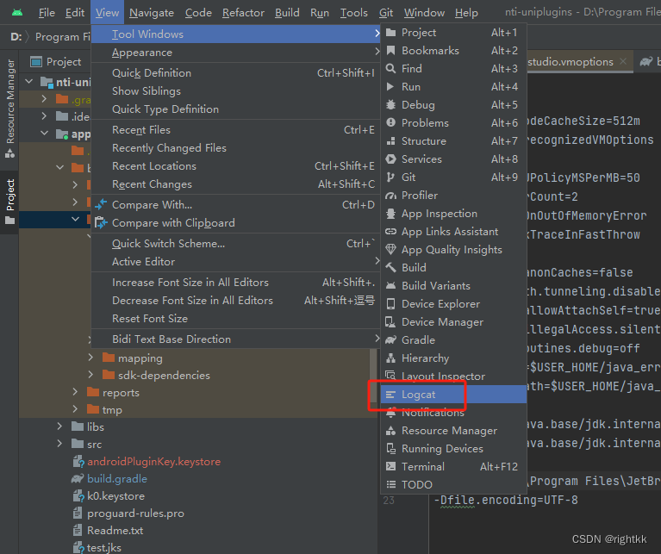The width and height of the screenshot is (661, 554).
Task: Click the Compare With arrows icon
Action: point(101,205)
